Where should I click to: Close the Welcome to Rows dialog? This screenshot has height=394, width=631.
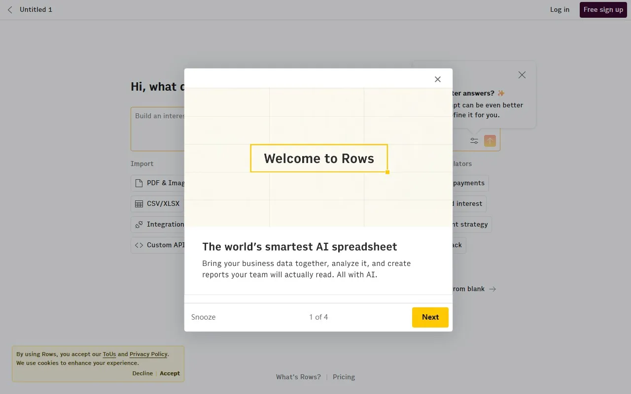click(437, 79)
